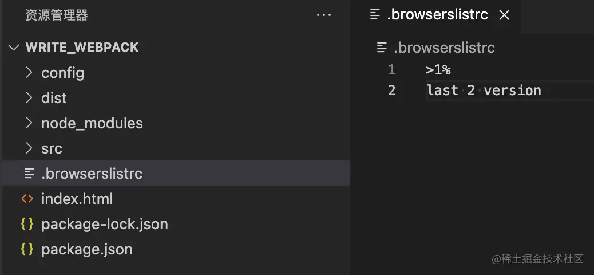Viewport: 594px width, 275px height.
Task: Expand the src folder
Action: pyautogui.click(x=29, y=148)
